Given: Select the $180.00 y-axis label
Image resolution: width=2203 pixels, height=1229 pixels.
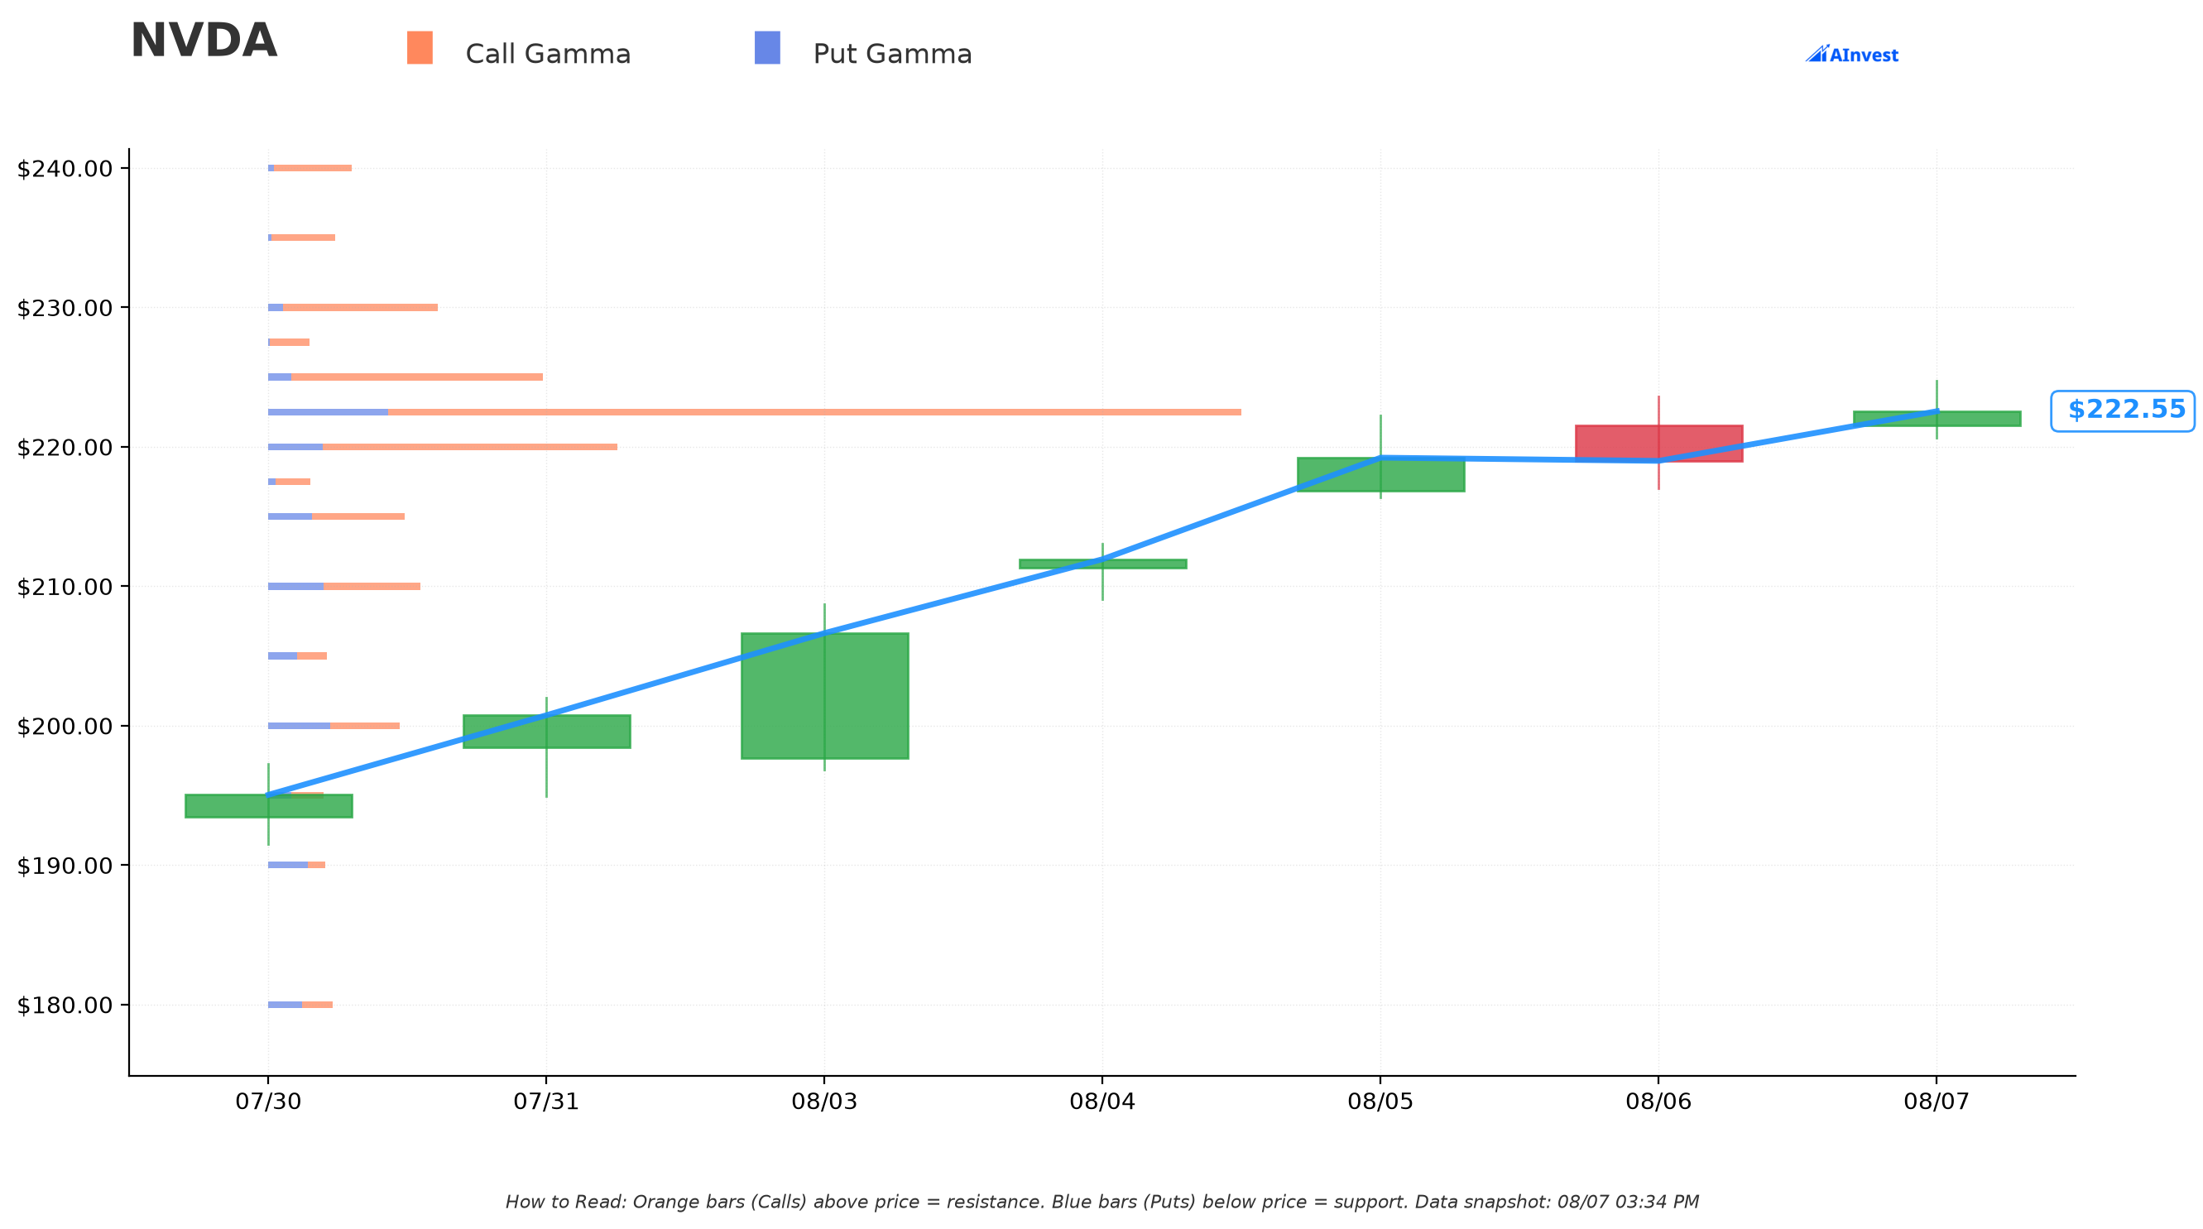Looking at the screenshot, I should tap(65, 1005).
